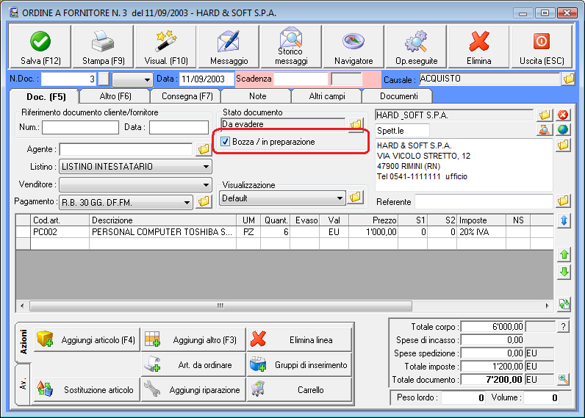This screenshot has width=585, height=418.
Task: Select the vertical Av. tab
Action: pos(23,384)
